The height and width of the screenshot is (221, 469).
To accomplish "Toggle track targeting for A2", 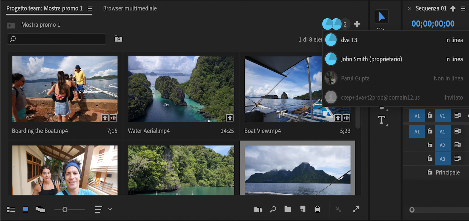I will [x=442, y=145].
